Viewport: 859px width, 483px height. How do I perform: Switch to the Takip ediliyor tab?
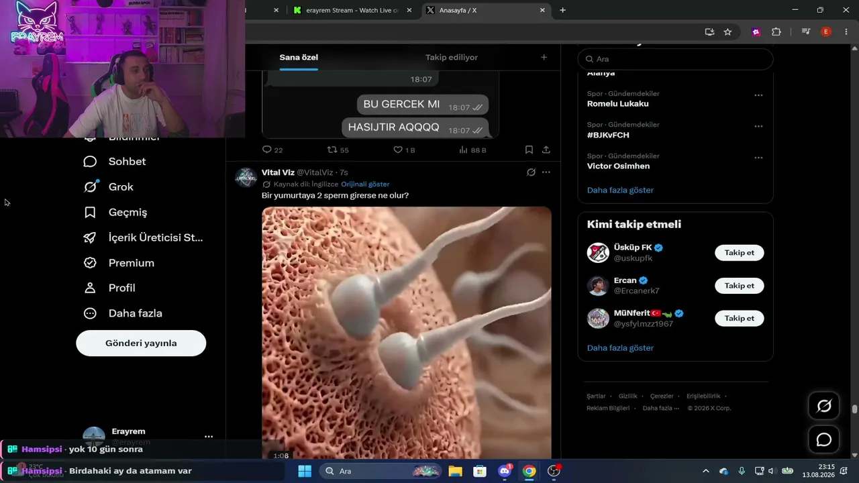click(452, 58)
